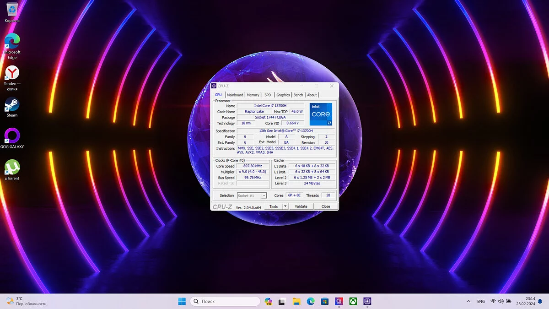Switch to the Memory tab

(253, 95)
